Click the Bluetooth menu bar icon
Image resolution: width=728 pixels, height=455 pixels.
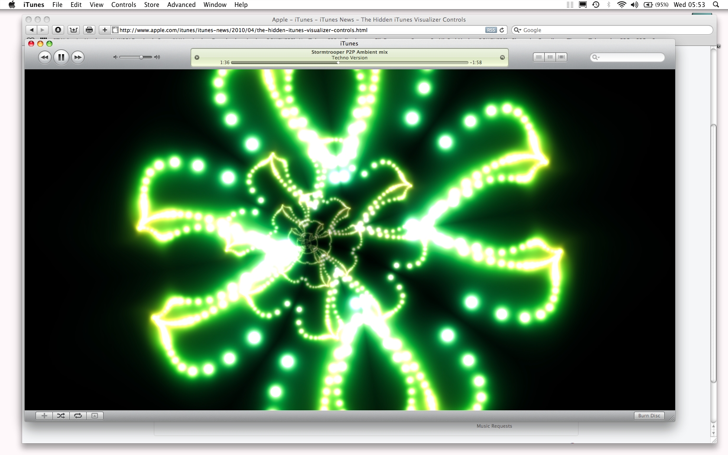(608, 5)
